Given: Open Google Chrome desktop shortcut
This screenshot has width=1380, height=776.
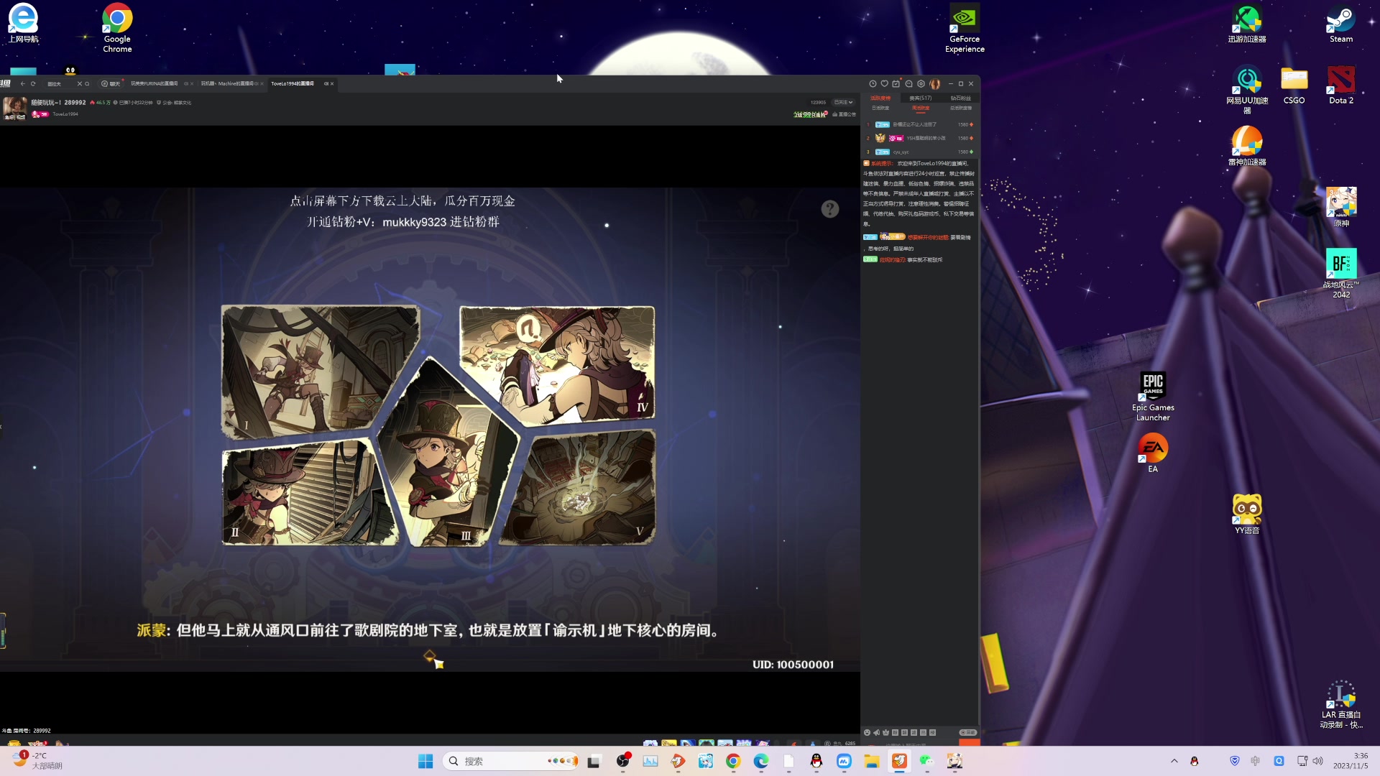Looking at the screenshot, I should [117, 29].
